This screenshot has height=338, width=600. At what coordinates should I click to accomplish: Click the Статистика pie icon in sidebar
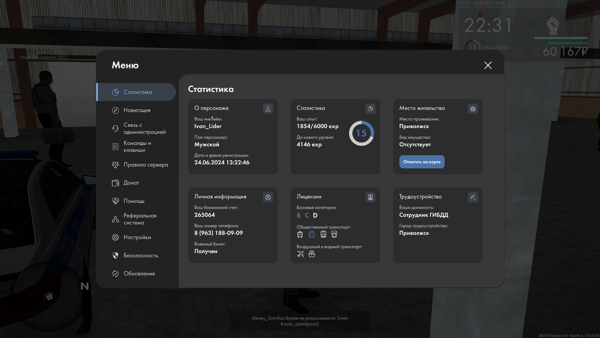click(115, 92)
